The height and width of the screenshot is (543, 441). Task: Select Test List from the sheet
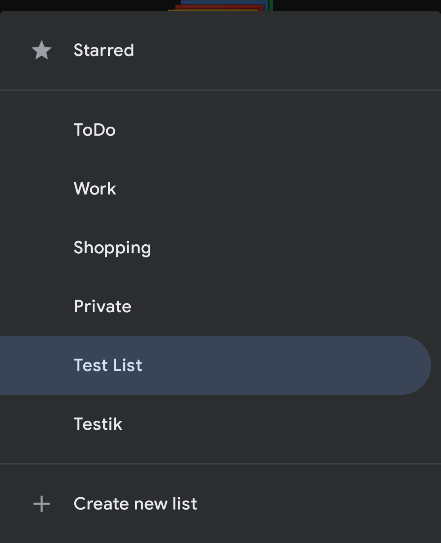tap(108, 365)
